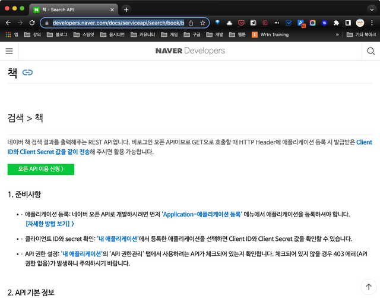Open the 스팀잇 bookmark folder
The image size is (380, 298).
point(84,34)
